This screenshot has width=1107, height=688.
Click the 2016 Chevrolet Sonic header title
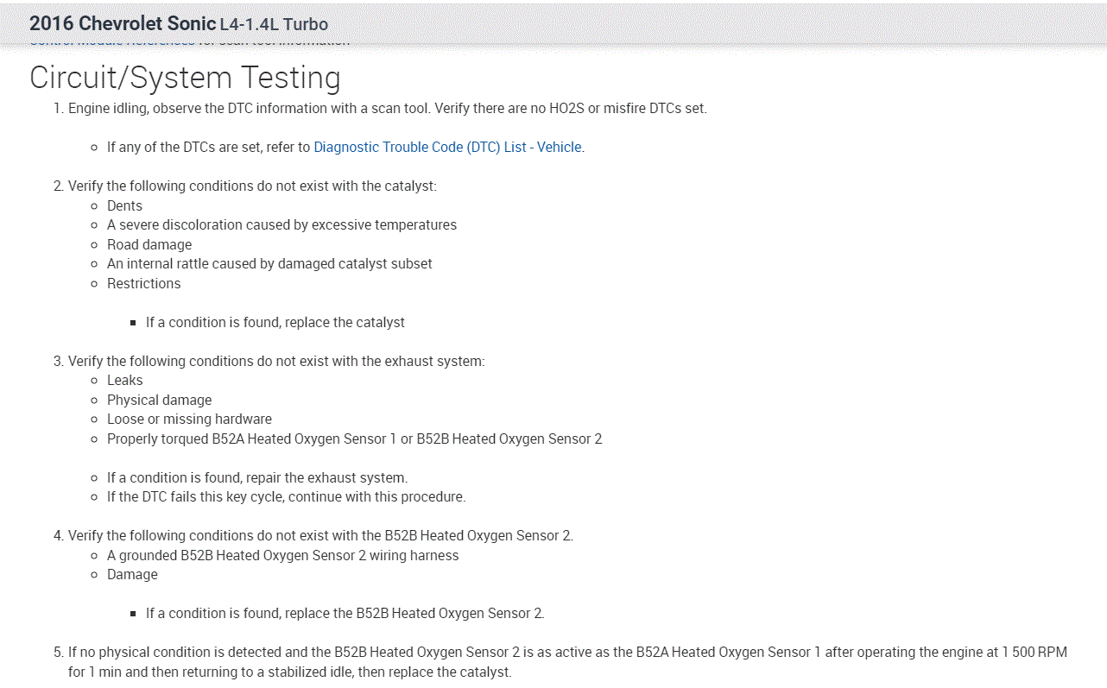[x=123, y=23]
